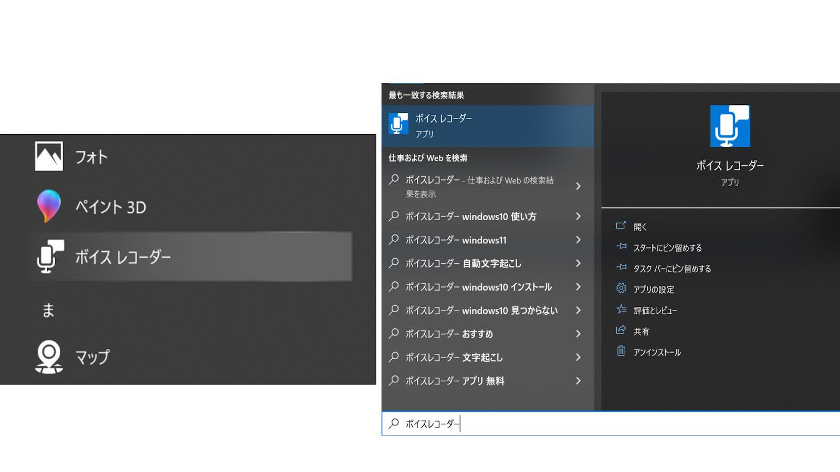The height and width of the screenshot is (472, 840).
Task: Click search magnifier icon beside 自動文字起こし
Action: tap(394, 263)
